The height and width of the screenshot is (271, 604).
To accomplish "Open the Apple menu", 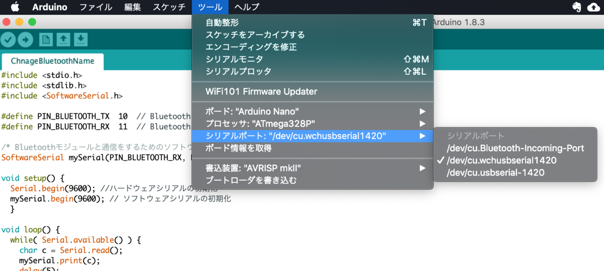I will tap(15, 7).
